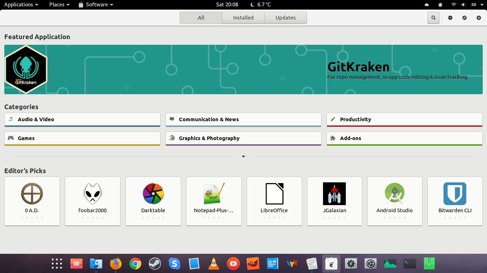Open the Add-ons category
This screenshot has width=487, height=273.
pos(405,139)
